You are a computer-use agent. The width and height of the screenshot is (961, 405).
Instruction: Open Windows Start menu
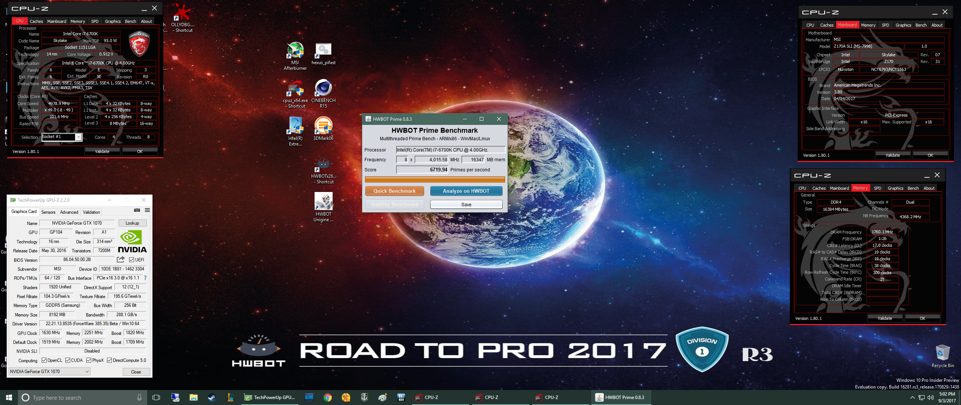tap(9, 397)
